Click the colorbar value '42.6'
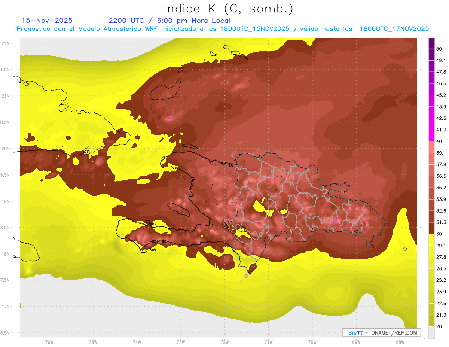This screenshot has width=449, height=347. pyautogui.click(x=442, y=118)
